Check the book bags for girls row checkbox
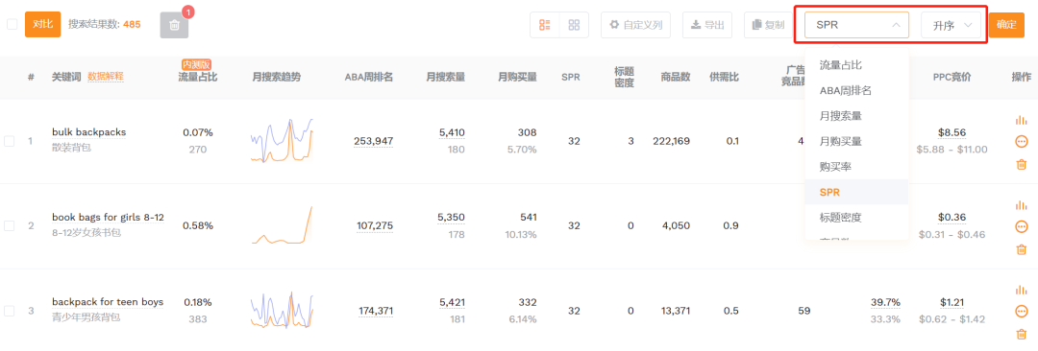This screenshot has height=351, width=1038. tap(10, 225)
